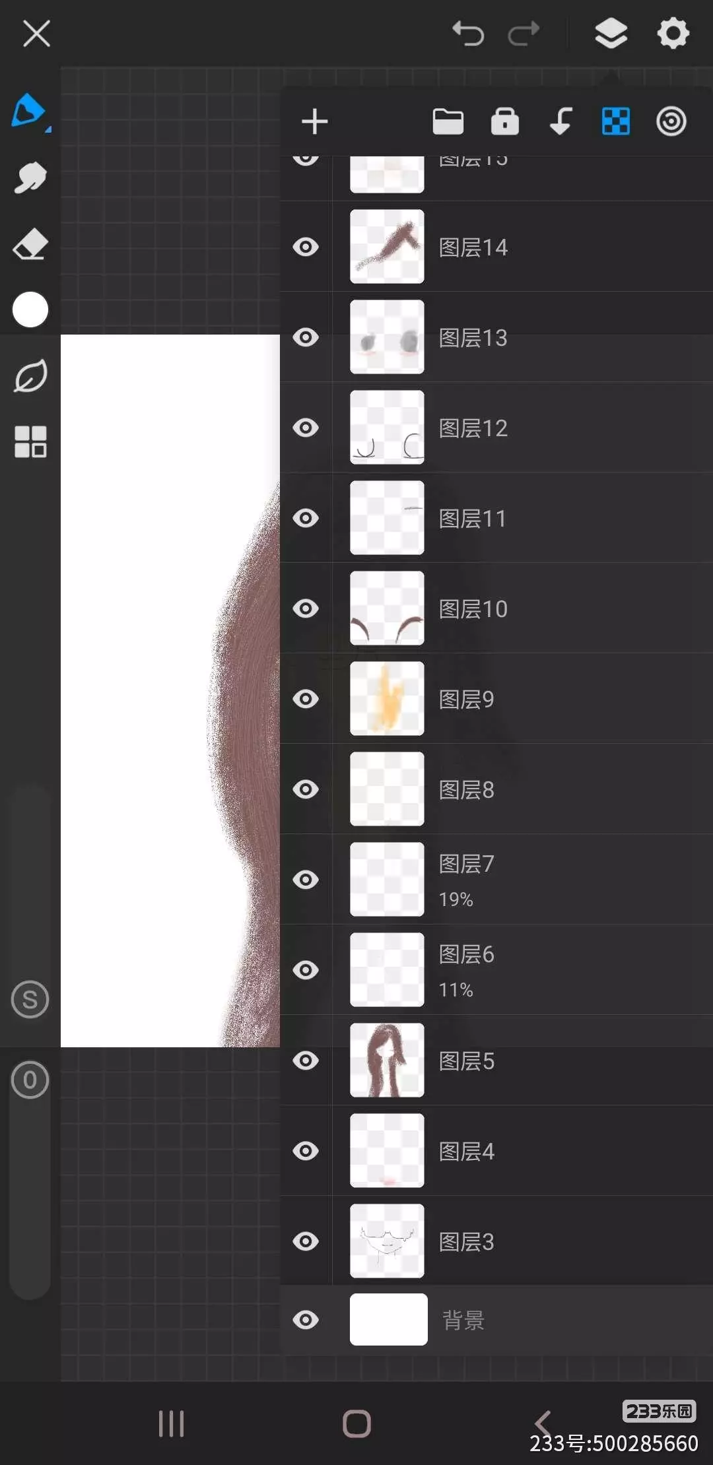
Task: Open the grid tools menu
Action: point(30,441)
